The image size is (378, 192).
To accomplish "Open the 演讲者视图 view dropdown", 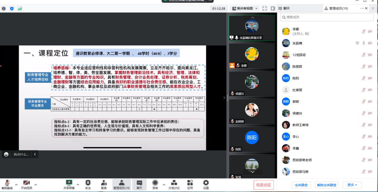I will [x=245, y=8].
